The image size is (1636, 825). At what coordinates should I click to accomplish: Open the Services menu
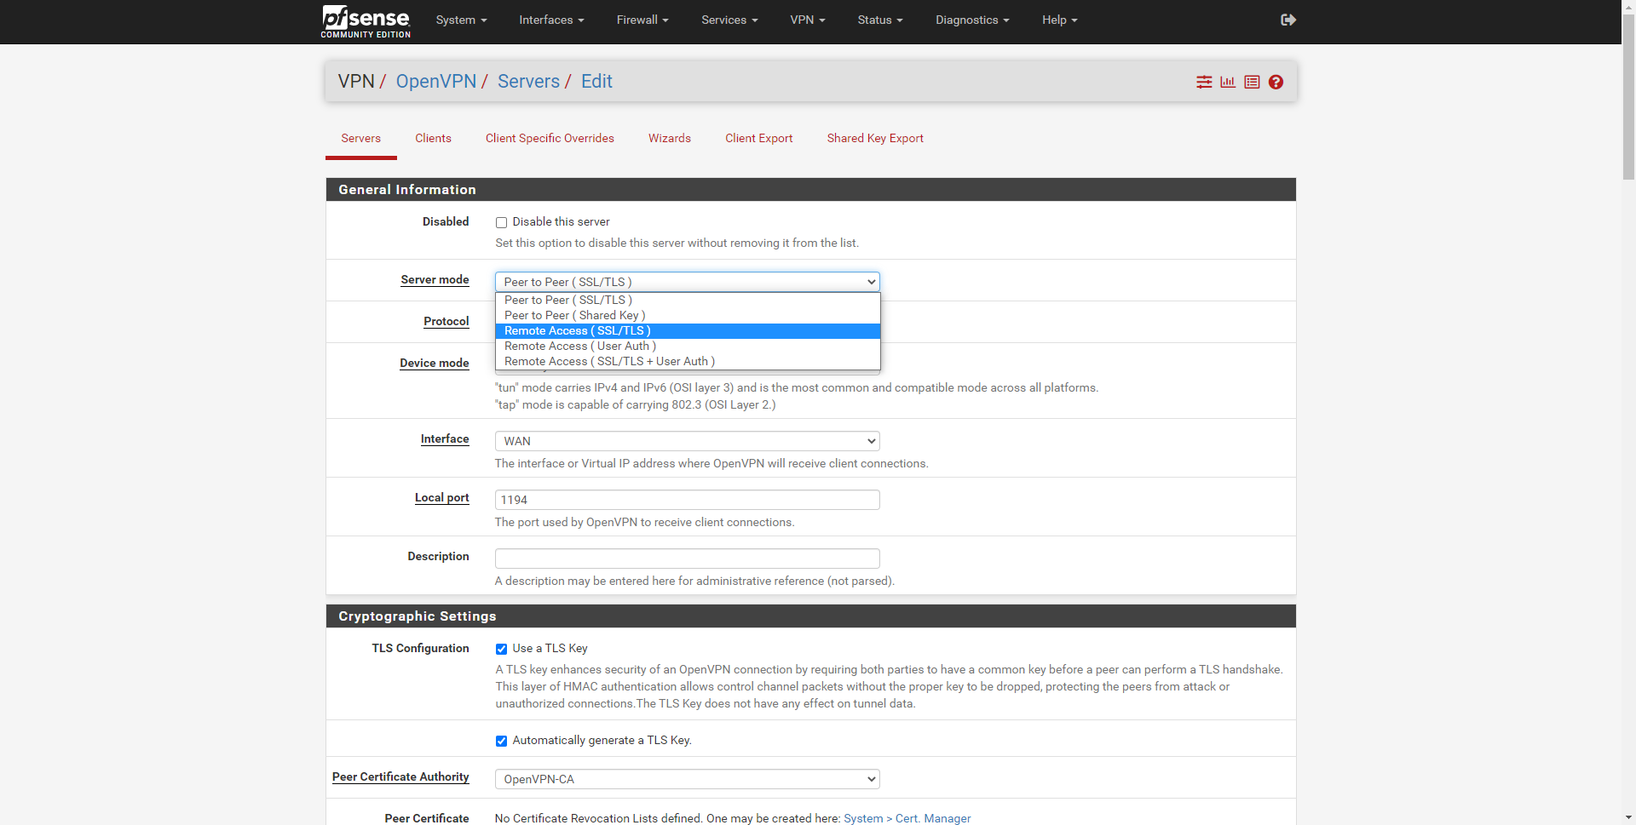729,20
